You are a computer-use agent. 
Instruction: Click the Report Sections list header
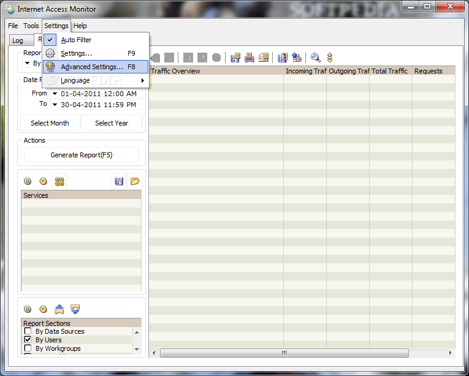82,323
